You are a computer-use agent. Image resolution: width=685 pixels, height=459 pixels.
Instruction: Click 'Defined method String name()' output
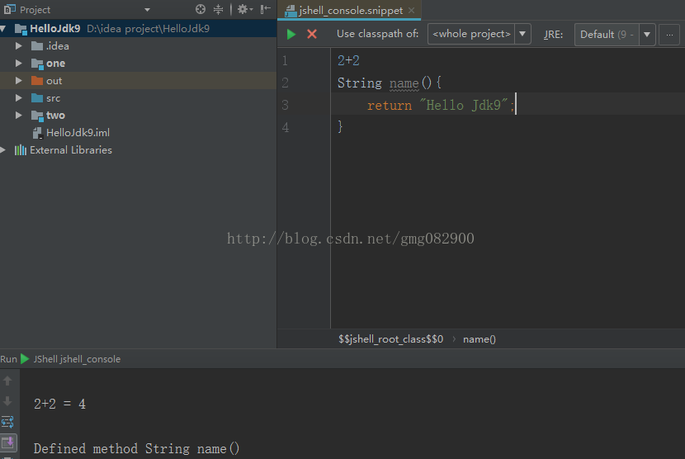pos(136,449)
